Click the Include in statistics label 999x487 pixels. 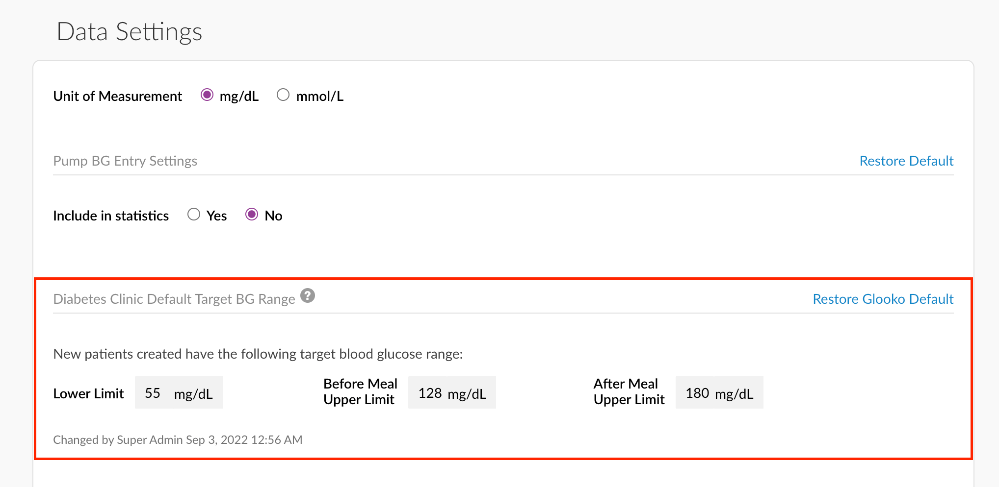(x=111, y=215)
